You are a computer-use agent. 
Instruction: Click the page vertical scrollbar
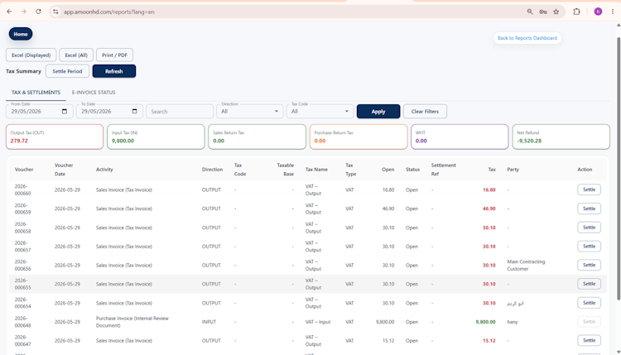coord(619,168)
